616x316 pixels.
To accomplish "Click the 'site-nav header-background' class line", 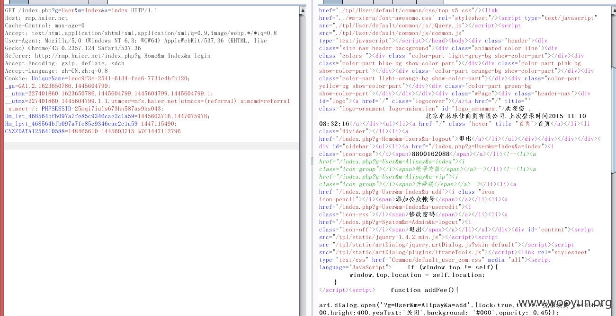I will tap(438, 48).
